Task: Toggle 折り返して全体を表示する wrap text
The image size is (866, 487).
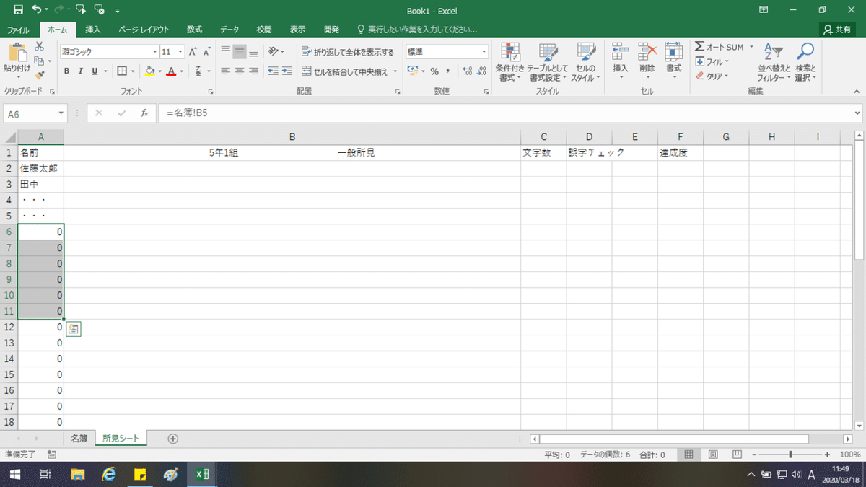Action: pyautogui.click(x=348, y=52)
